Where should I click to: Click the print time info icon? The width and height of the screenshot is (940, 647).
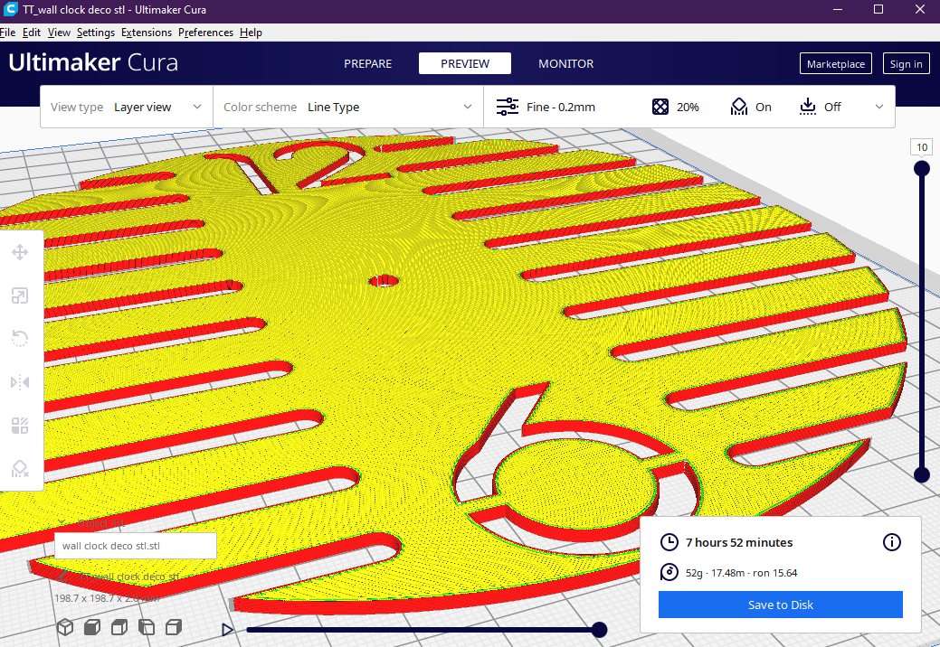tap(891, 542)
